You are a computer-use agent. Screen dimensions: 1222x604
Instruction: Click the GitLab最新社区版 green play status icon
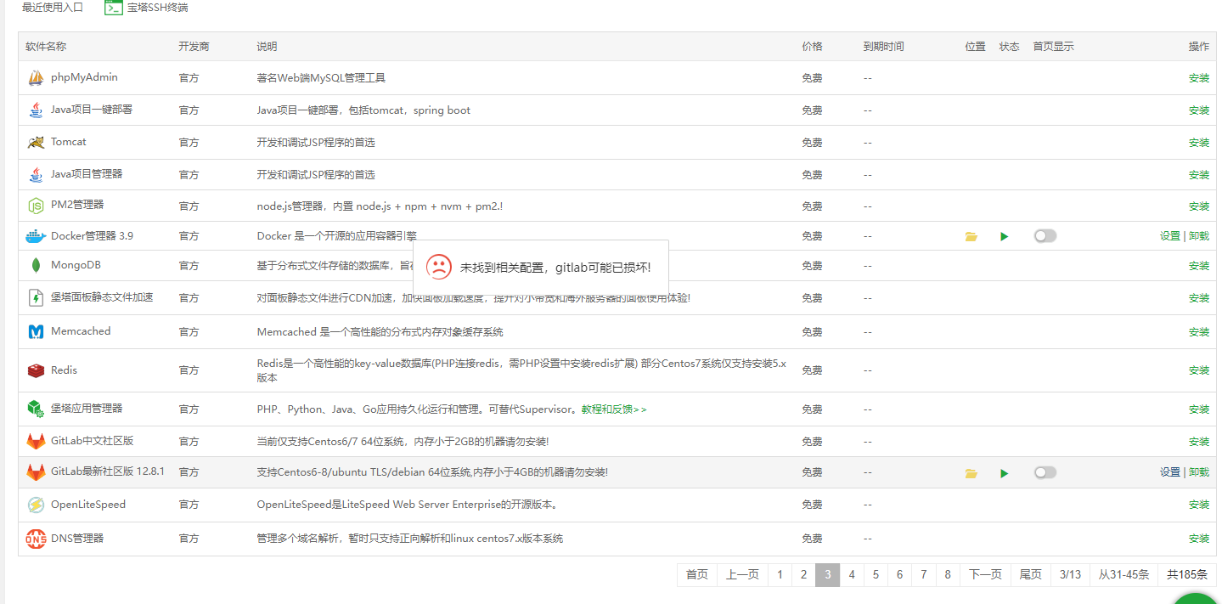1005,473
